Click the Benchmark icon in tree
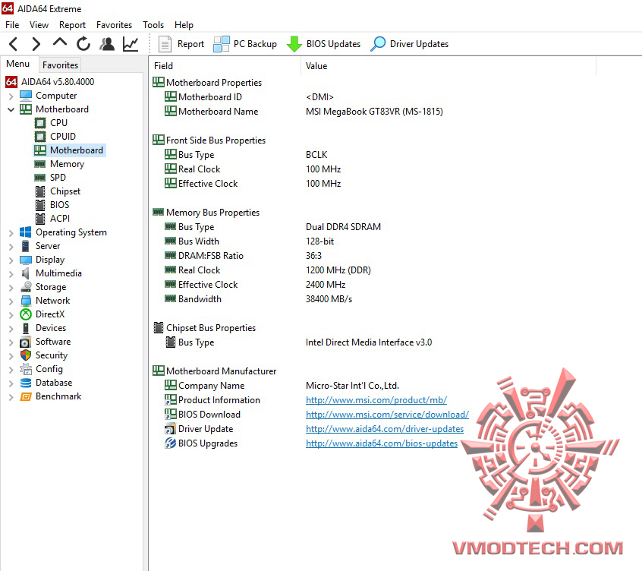642x571 pixels. coord(25,396)
